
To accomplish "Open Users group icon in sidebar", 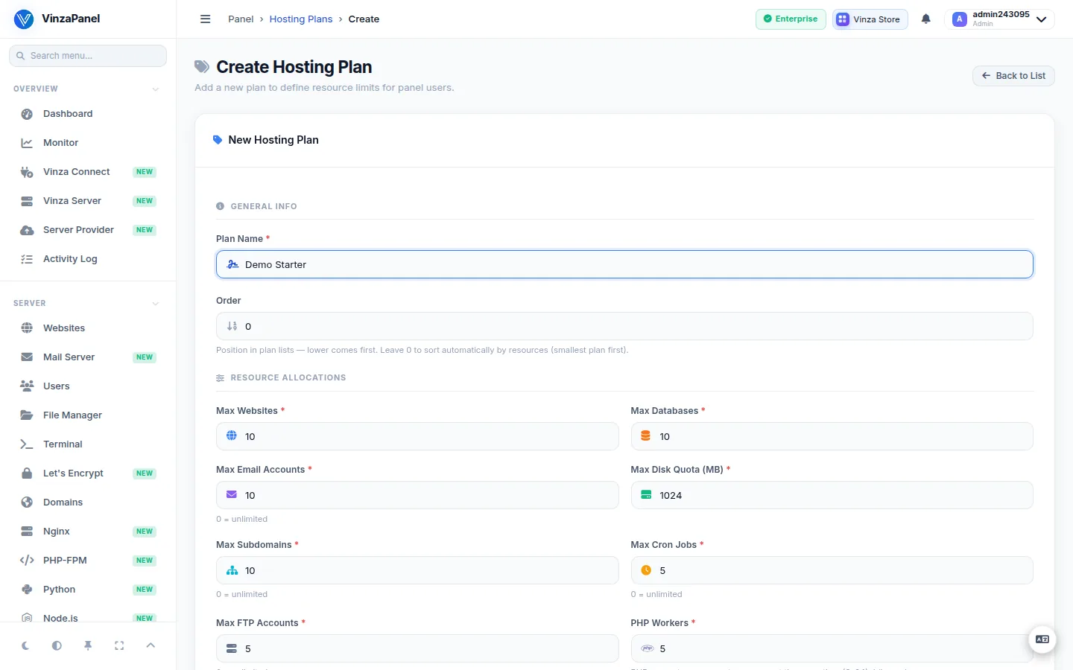I will (27, 386).
